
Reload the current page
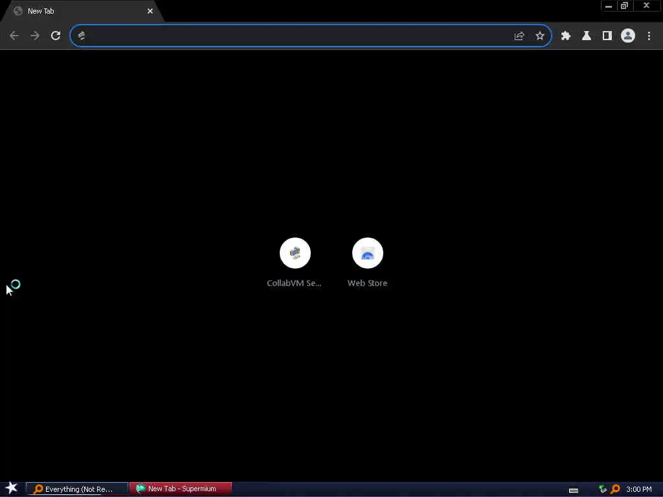[56, 36]
